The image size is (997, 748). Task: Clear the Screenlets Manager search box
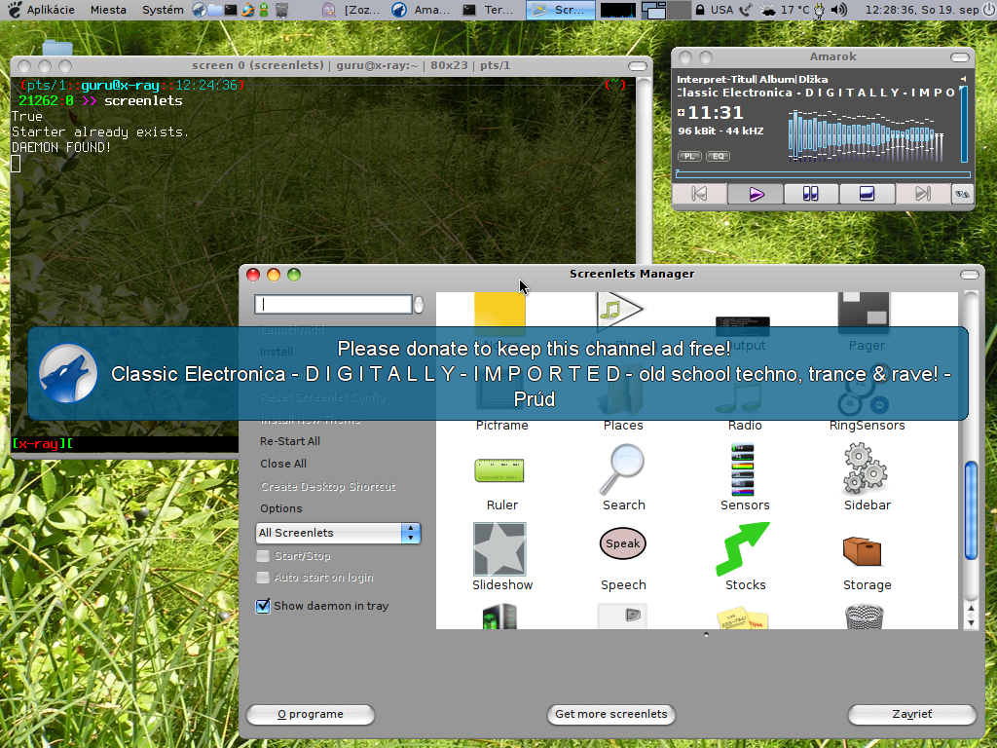click(x=419, y=305)
